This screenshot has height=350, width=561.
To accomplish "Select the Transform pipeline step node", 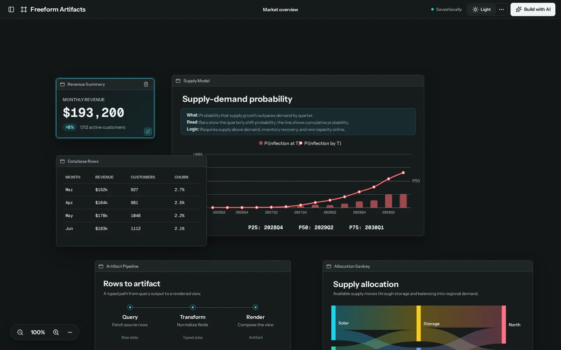I will pyautogui.click(x=193, y=307).
